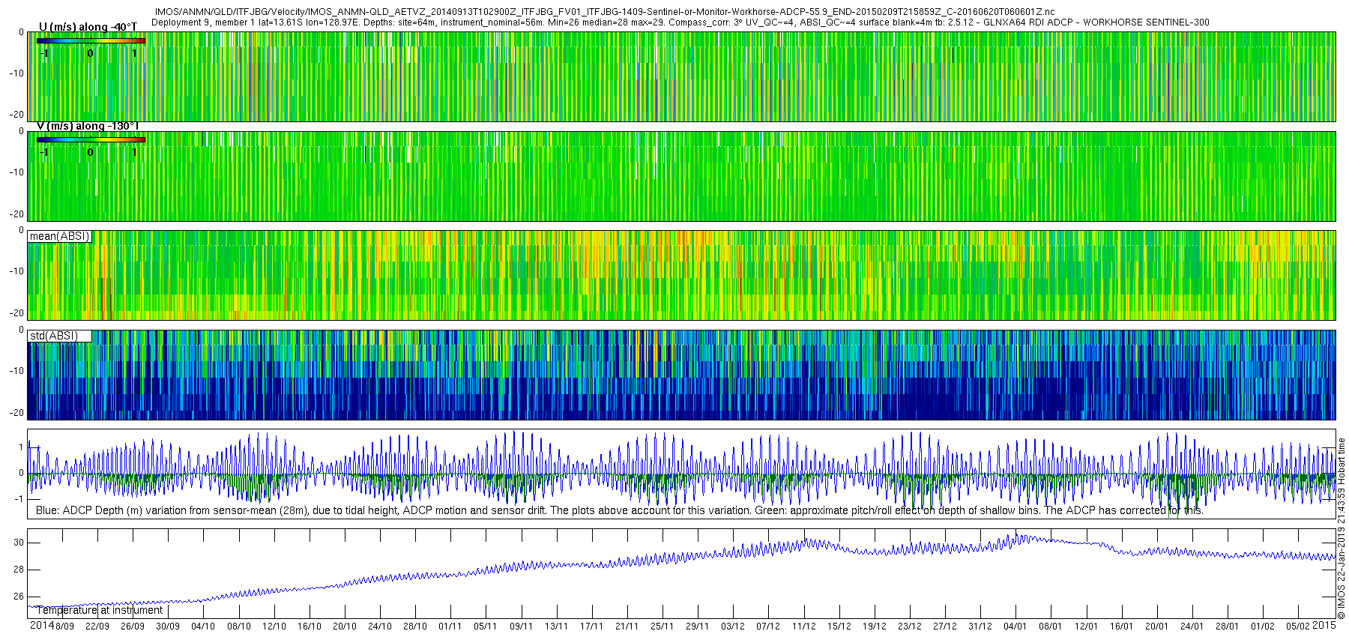Click the 'Blue: ADCP Depth (m) variation' caption
Screen dimensions: 1349x637
tap(620, 510)
